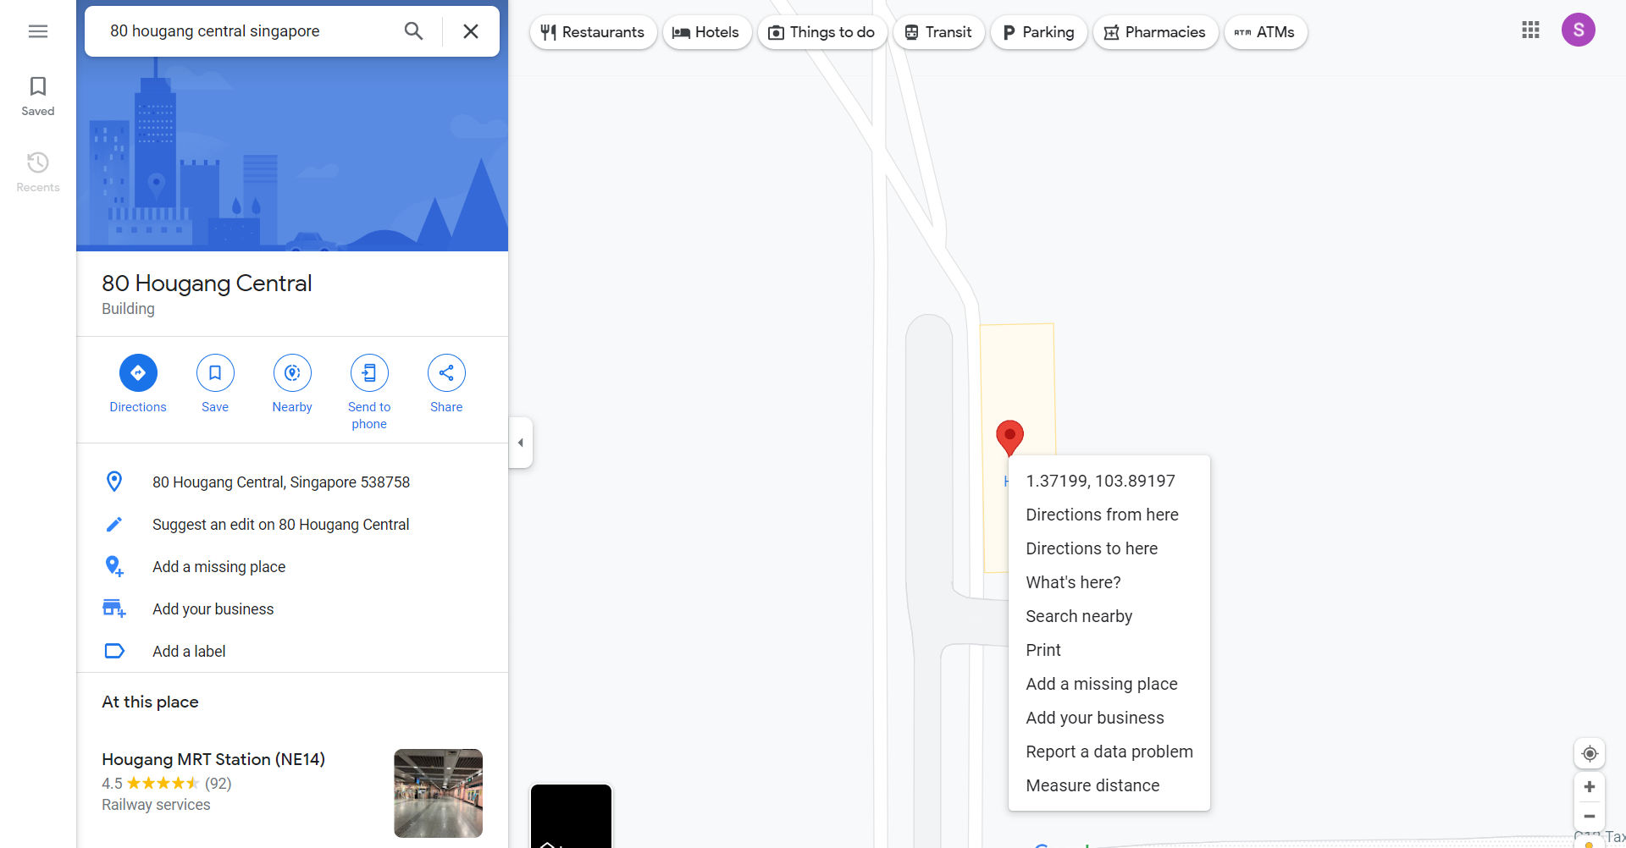Open Recents history
The height and width of the screenshot is (848, 1626).
[38, 173]
